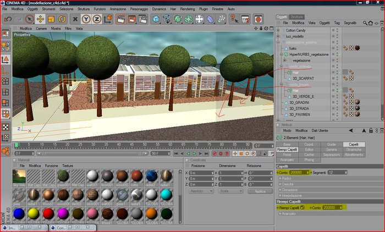This screenshot has height=232, width=385.
Task: Uncheck the Riempi Capelli checkbox
Action: [x=302, y=207]
